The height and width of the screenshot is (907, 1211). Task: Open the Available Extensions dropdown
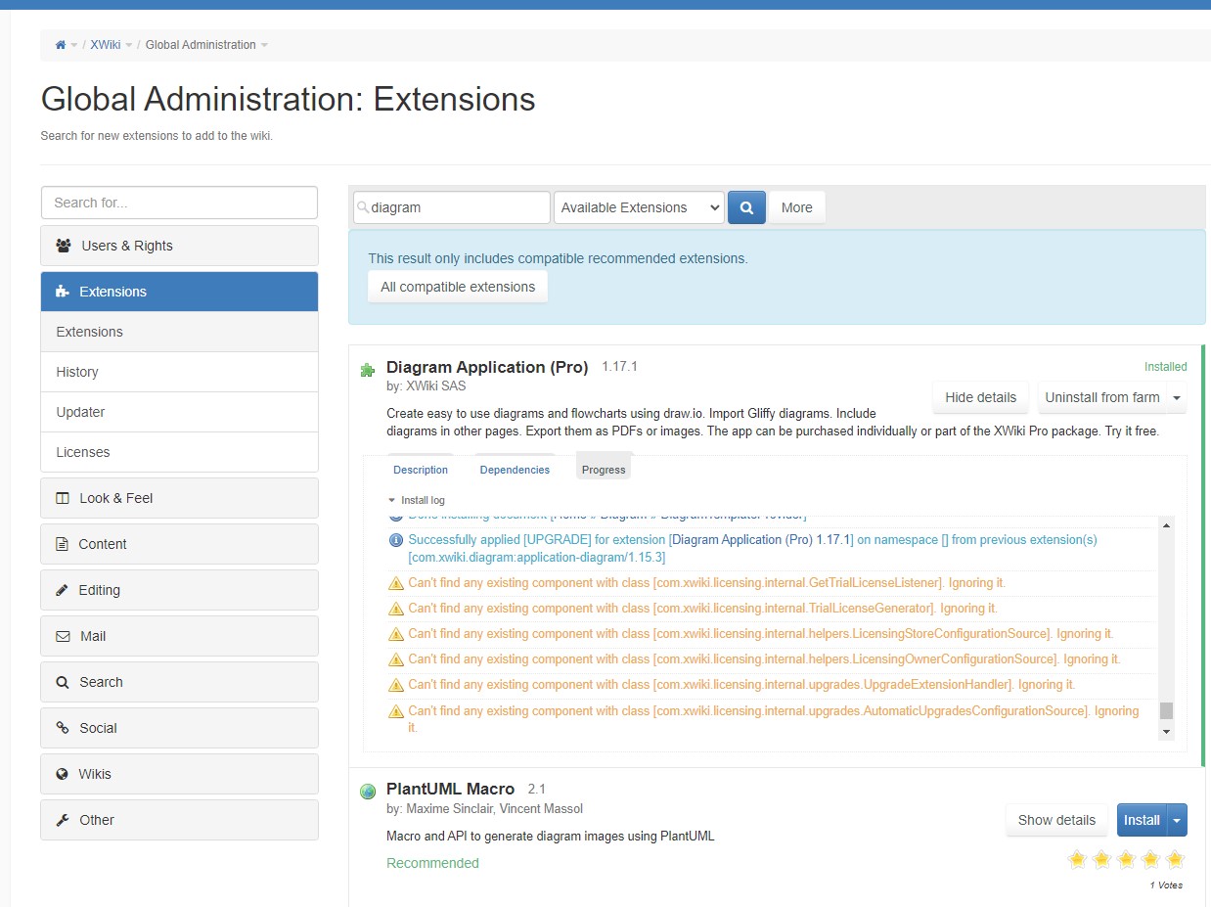(639, 207)
